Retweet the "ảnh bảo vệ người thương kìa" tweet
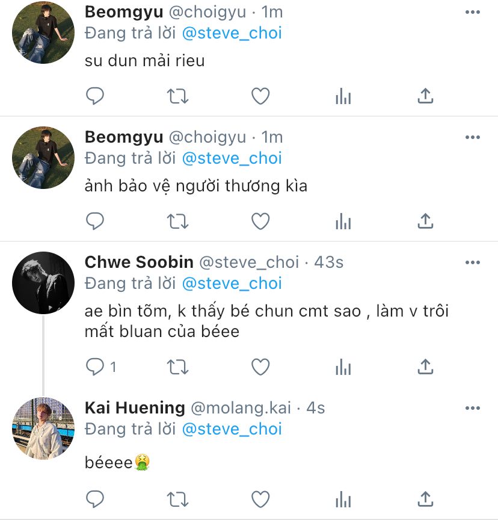498x520 pixels. 177,221
